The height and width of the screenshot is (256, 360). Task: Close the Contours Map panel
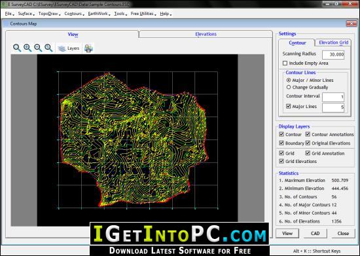tap(351, 24)
